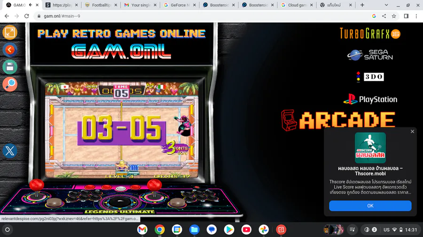Close the Footballtip tab
The width and height of the screenshot is (423, 237).
tap(116, 5)
